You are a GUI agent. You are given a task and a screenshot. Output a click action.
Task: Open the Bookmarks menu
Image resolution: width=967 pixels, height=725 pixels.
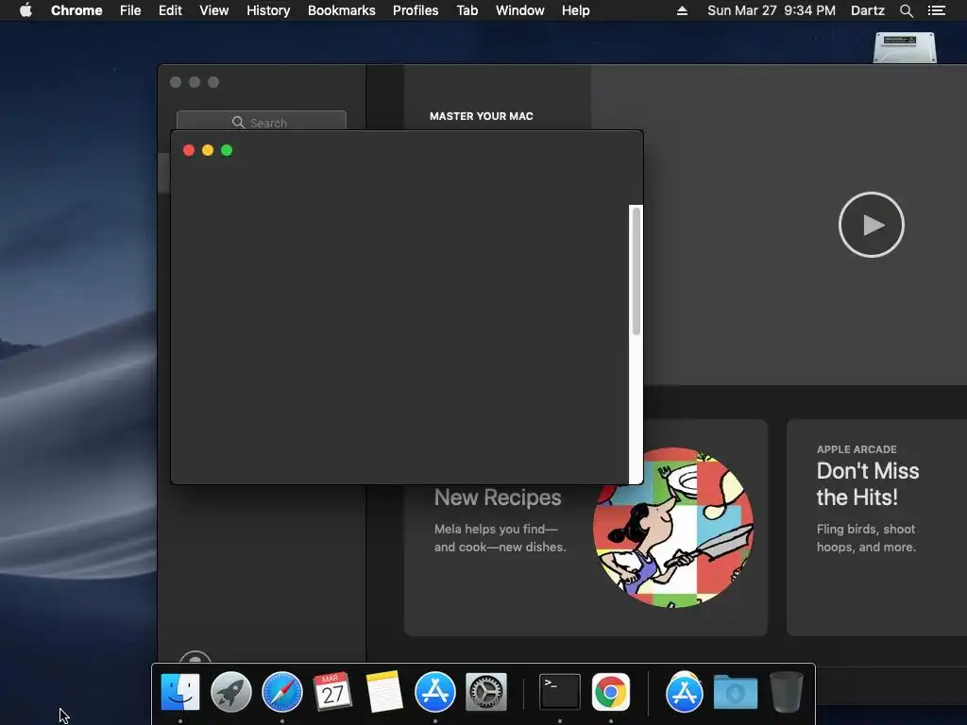pos(342,10)
